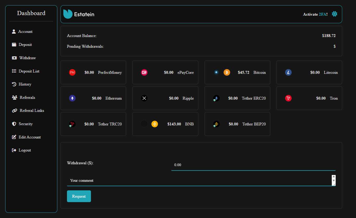Click the Ripple X icon

tap(144, 98)
